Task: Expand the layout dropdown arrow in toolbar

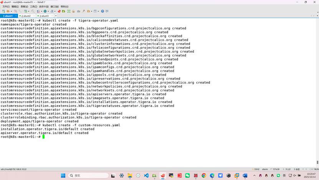Action: click(x=98, y=12)
